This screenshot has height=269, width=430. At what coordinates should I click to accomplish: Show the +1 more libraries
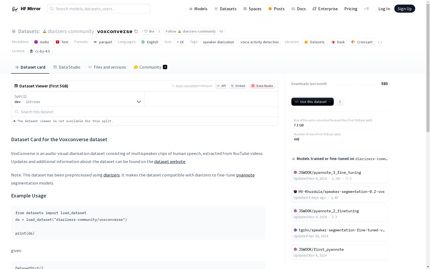point(380,42)
